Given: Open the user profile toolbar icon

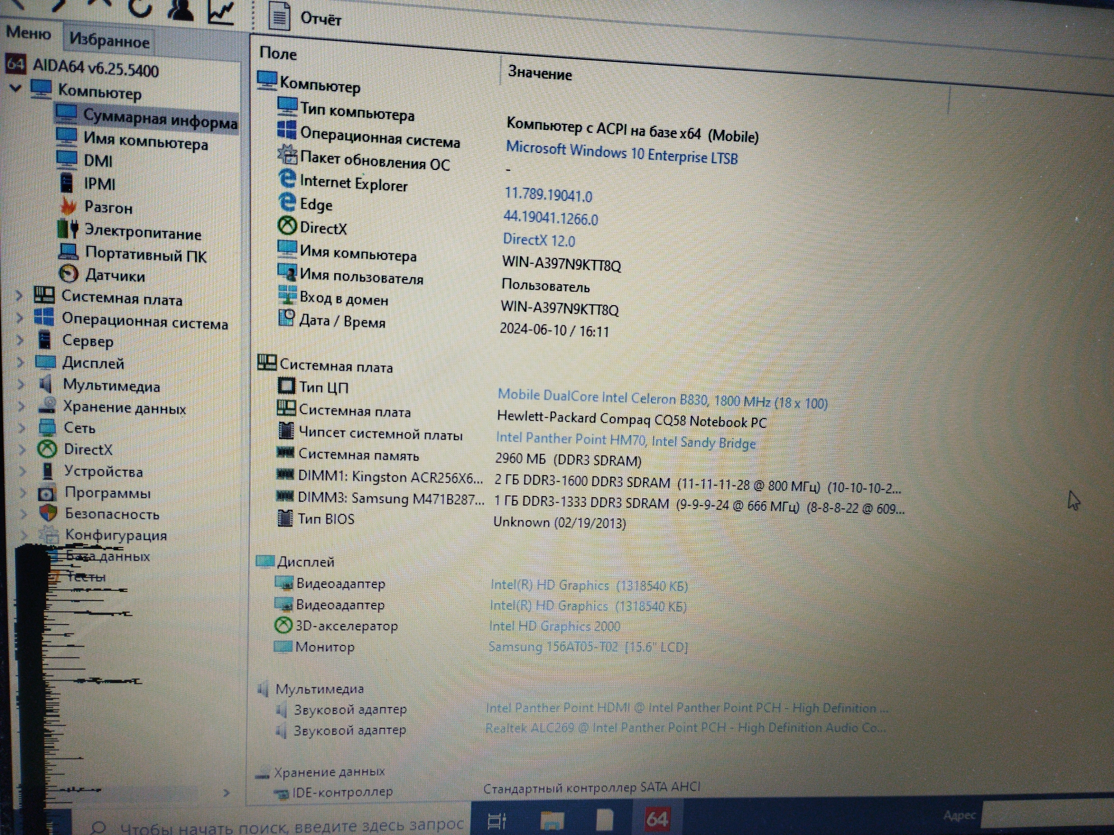Looking at the screenshot, I should [179, 9].
